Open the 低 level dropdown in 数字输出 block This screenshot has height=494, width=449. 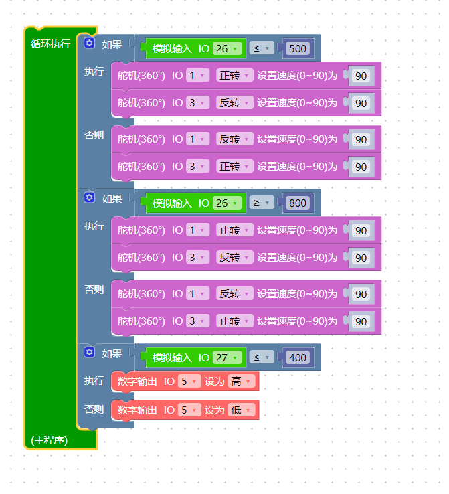[x=241, y=410]
